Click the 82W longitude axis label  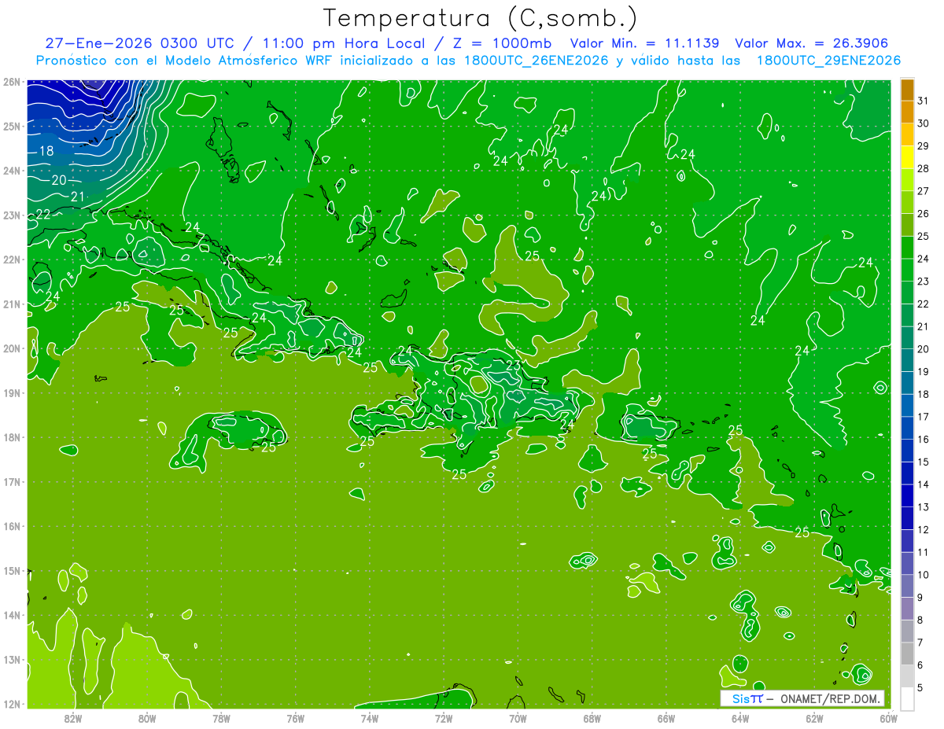73,718
